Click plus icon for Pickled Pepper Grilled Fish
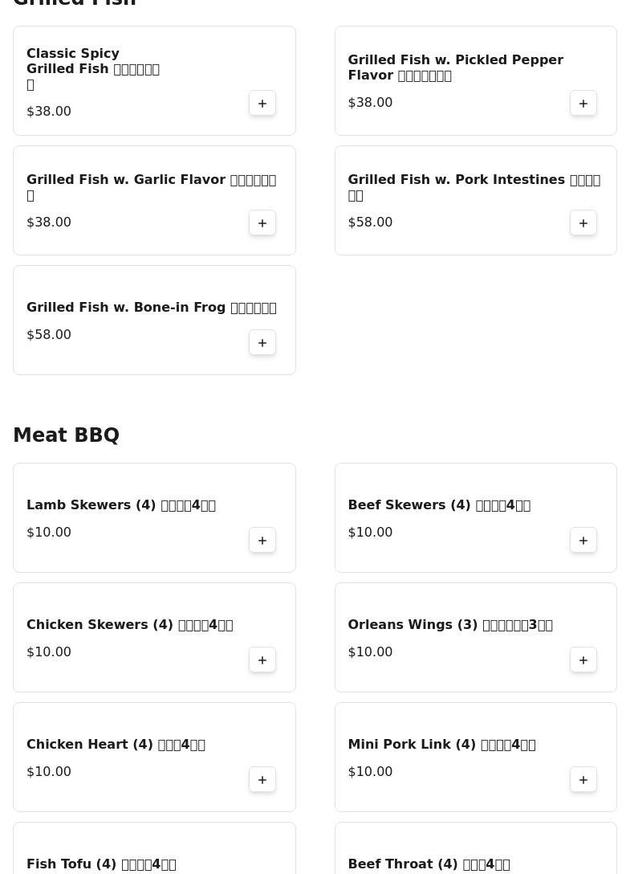Image resolution: width=630 pixels, height=874 pixels. tap(583, 104)
